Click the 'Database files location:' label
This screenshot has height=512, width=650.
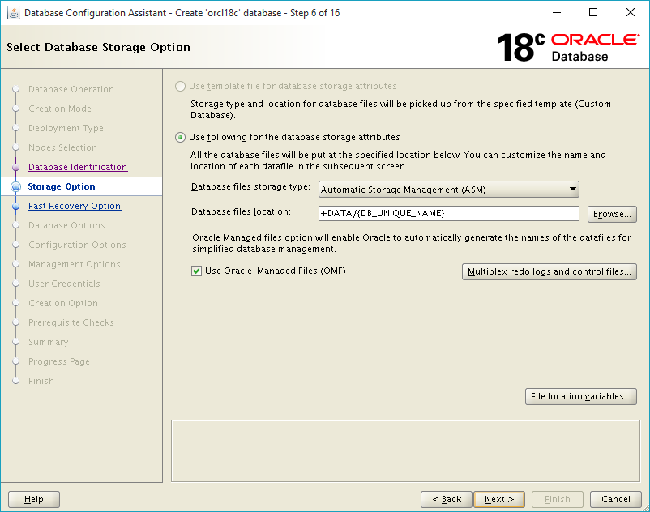(x=241, y=211)
